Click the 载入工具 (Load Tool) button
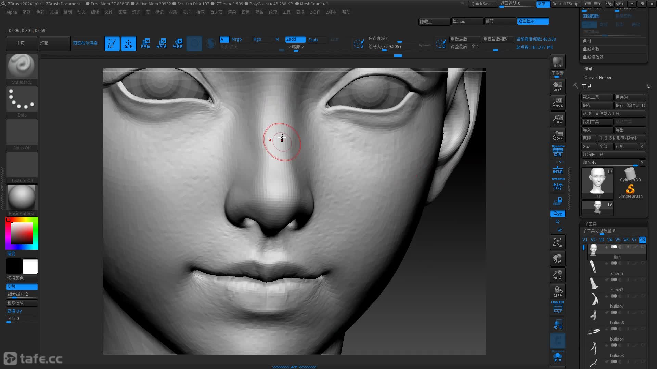This screenshot has width=657, height=369. pyautogui.click(x=597, y=97)
